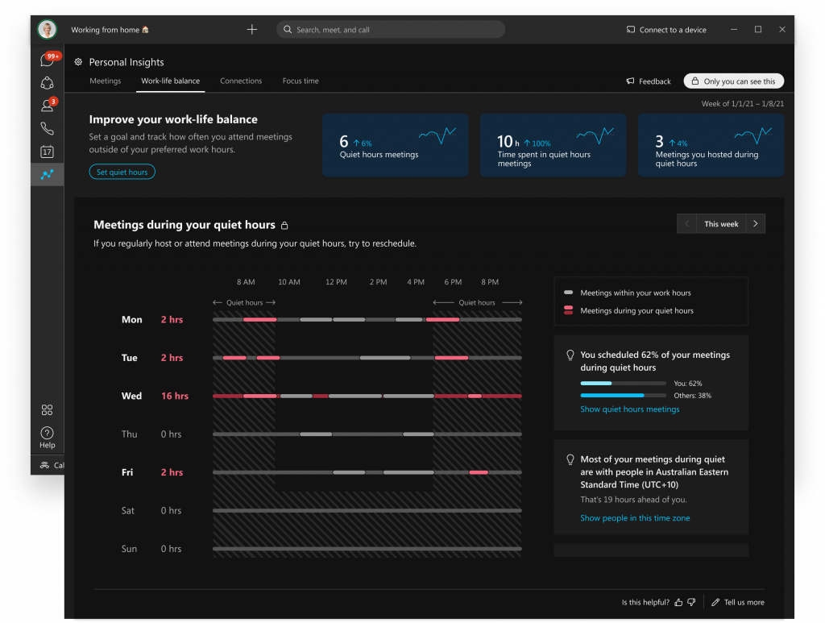Open the Apps grid icon in sidebar
The height and width of the screenshot is (623, 825).
(47, 410)
